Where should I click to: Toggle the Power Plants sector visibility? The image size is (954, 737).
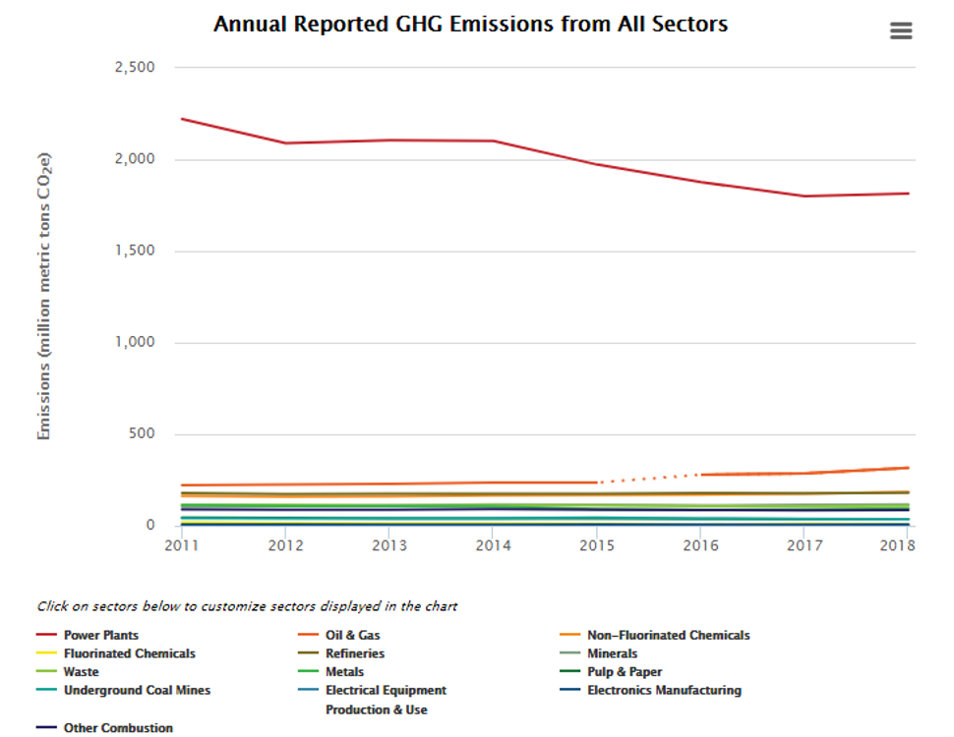[x=100, y=635]
